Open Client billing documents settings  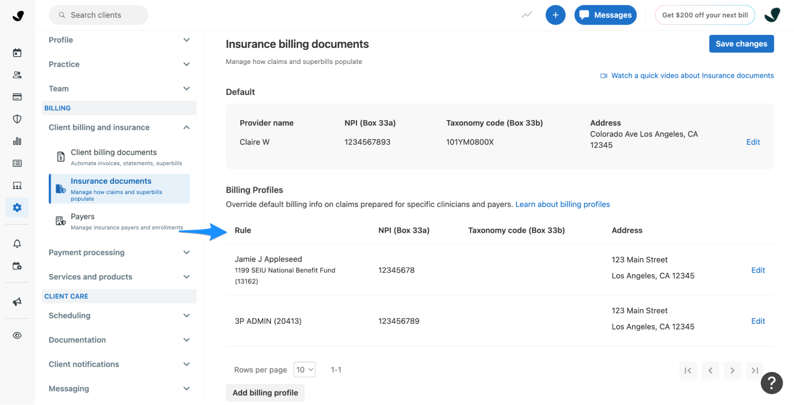coord(119,157)
